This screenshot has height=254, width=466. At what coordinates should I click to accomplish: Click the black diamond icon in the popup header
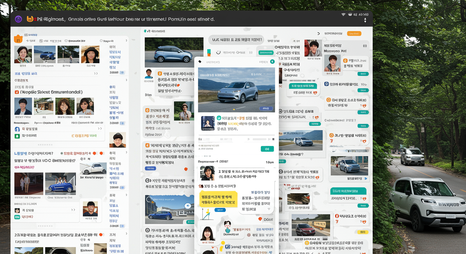[200, 62]
